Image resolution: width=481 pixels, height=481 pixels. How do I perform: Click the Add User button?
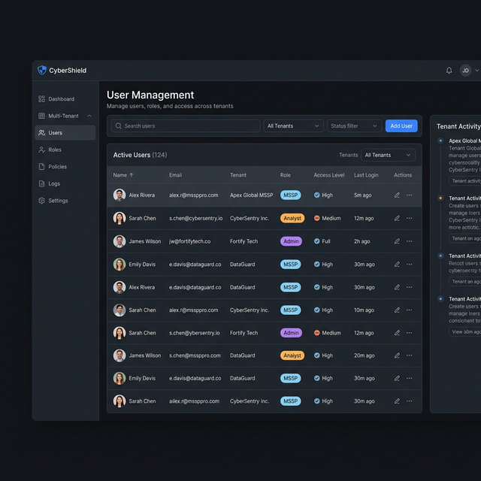click(401, 126)
